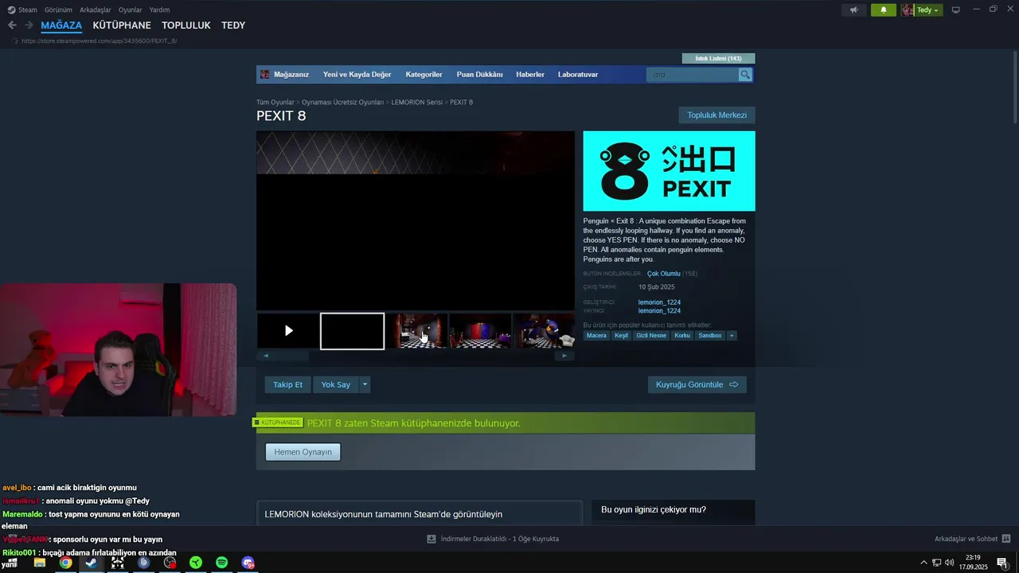Screen dimensions: 1019x573
Task: Open the Oyunlar menu
Action: point(130,10)
